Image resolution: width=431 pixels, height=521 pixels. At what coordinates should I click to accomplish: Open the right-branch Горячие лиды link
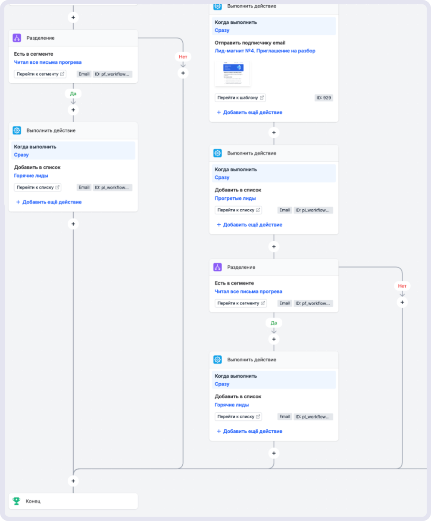coord(232,405)
